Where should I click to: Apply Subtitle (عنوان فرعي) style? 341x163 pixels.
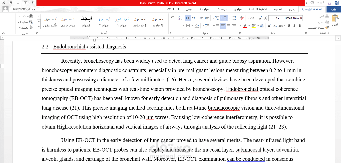click(x=68, y=22)
